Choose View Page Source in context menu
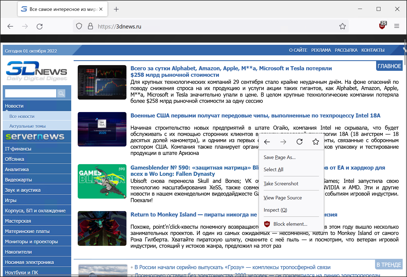407x277 pixels. click(x=291, y=198)
